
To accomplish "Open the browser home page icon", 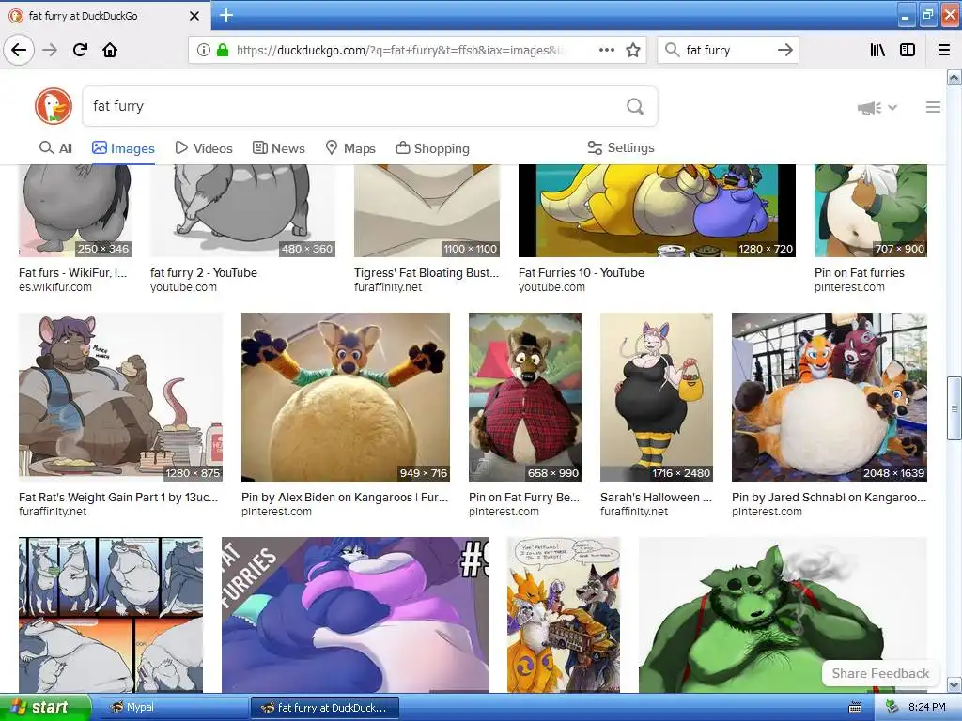I will coord(110,50).
